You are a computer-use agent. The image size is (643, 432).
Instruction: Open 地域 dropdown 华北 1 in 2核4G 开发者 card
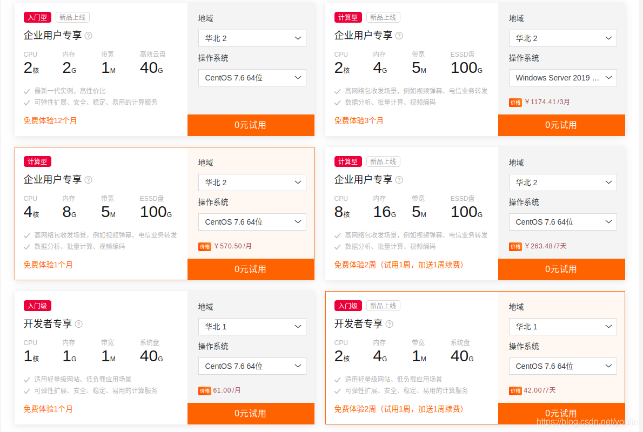562,327
